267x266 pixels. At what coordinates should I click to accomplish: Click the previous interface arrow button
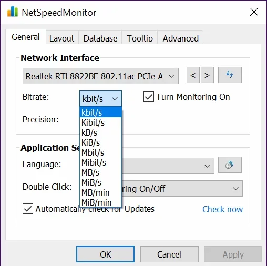[x=193, y=75]
